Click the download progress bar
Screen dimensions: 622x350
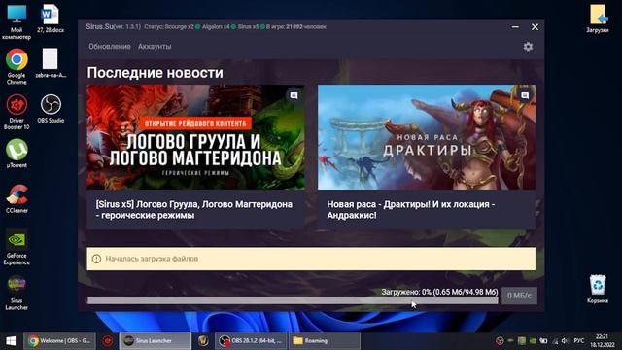[x=293, y=300]
